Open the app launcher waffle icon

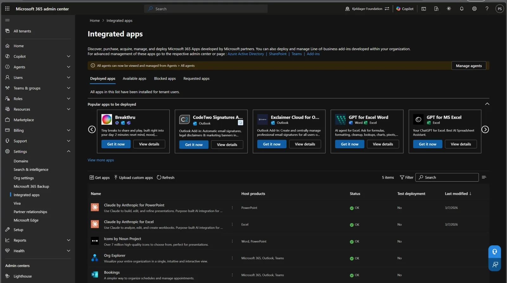point(7,9)
